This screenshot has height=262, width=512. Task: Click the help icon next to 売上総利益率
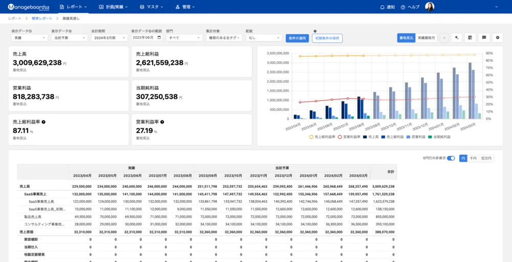coord(44,122)
